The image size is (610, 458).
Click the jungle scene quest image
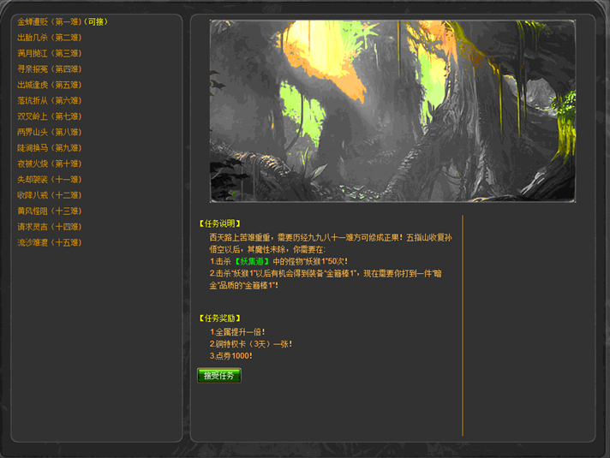[x=393, y=111]
